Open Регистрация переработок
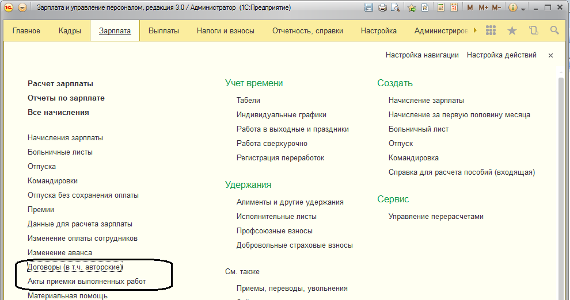The height and width of the screenshot is (300, 570). tap(280, 158)
